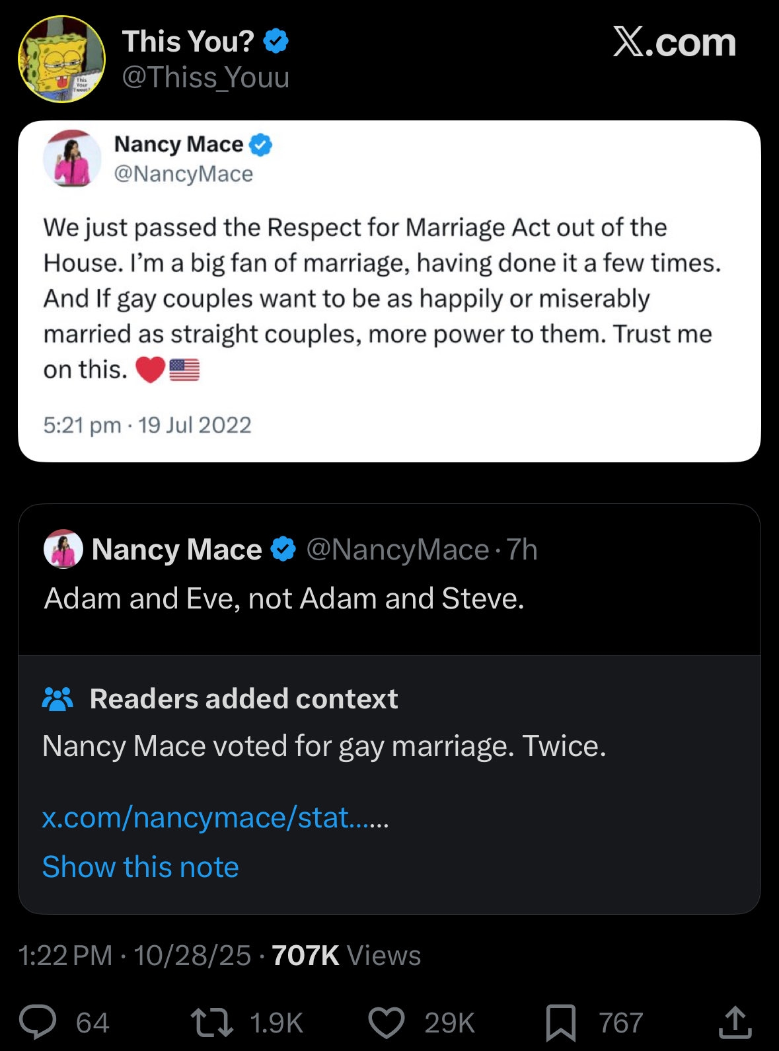Bookmark this post
The image size is (779, 1051).
point(560,1023)
